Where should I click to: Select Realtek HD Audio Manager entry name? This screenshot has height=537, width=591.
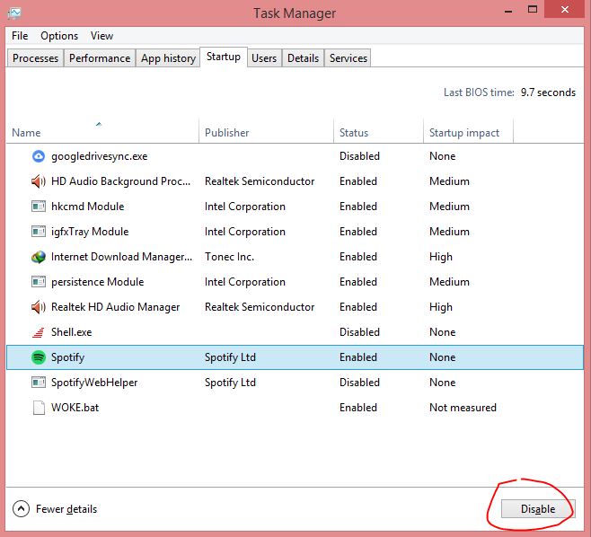[115, 307]
